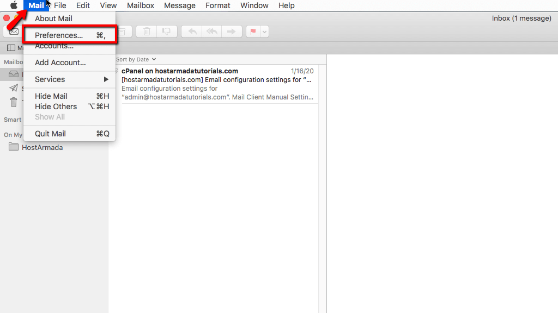Choose Quit Mail
558x313 pixels.
pos(69,134)
